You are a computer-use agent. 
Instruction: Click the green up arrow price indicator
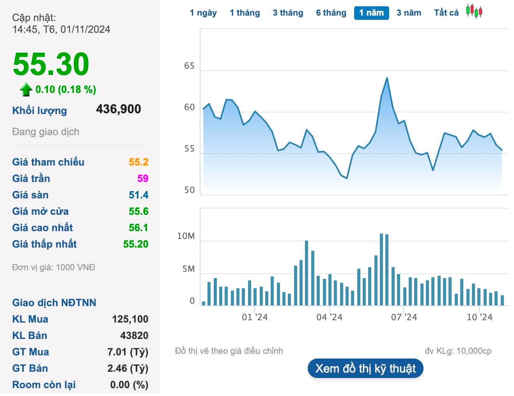tap(26, 89)
